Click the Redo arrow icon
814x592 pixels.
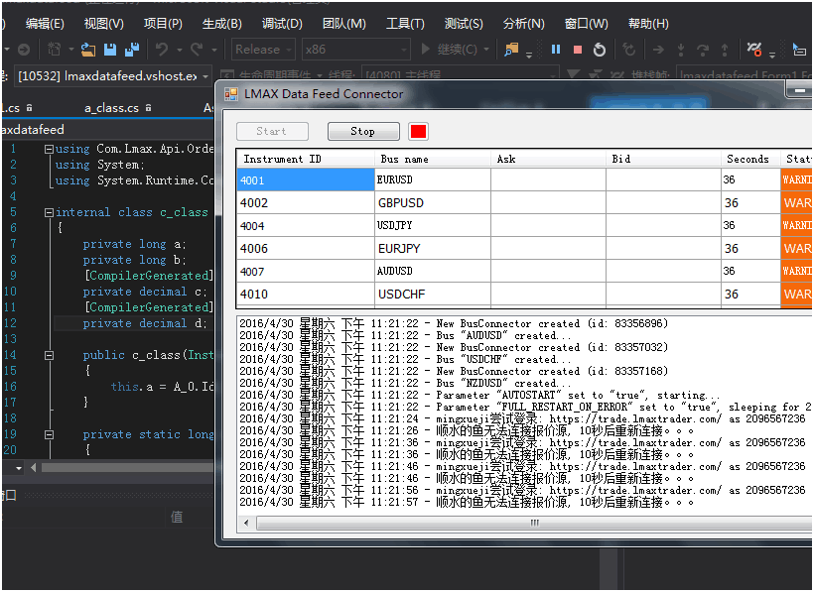tap(197, 50)
